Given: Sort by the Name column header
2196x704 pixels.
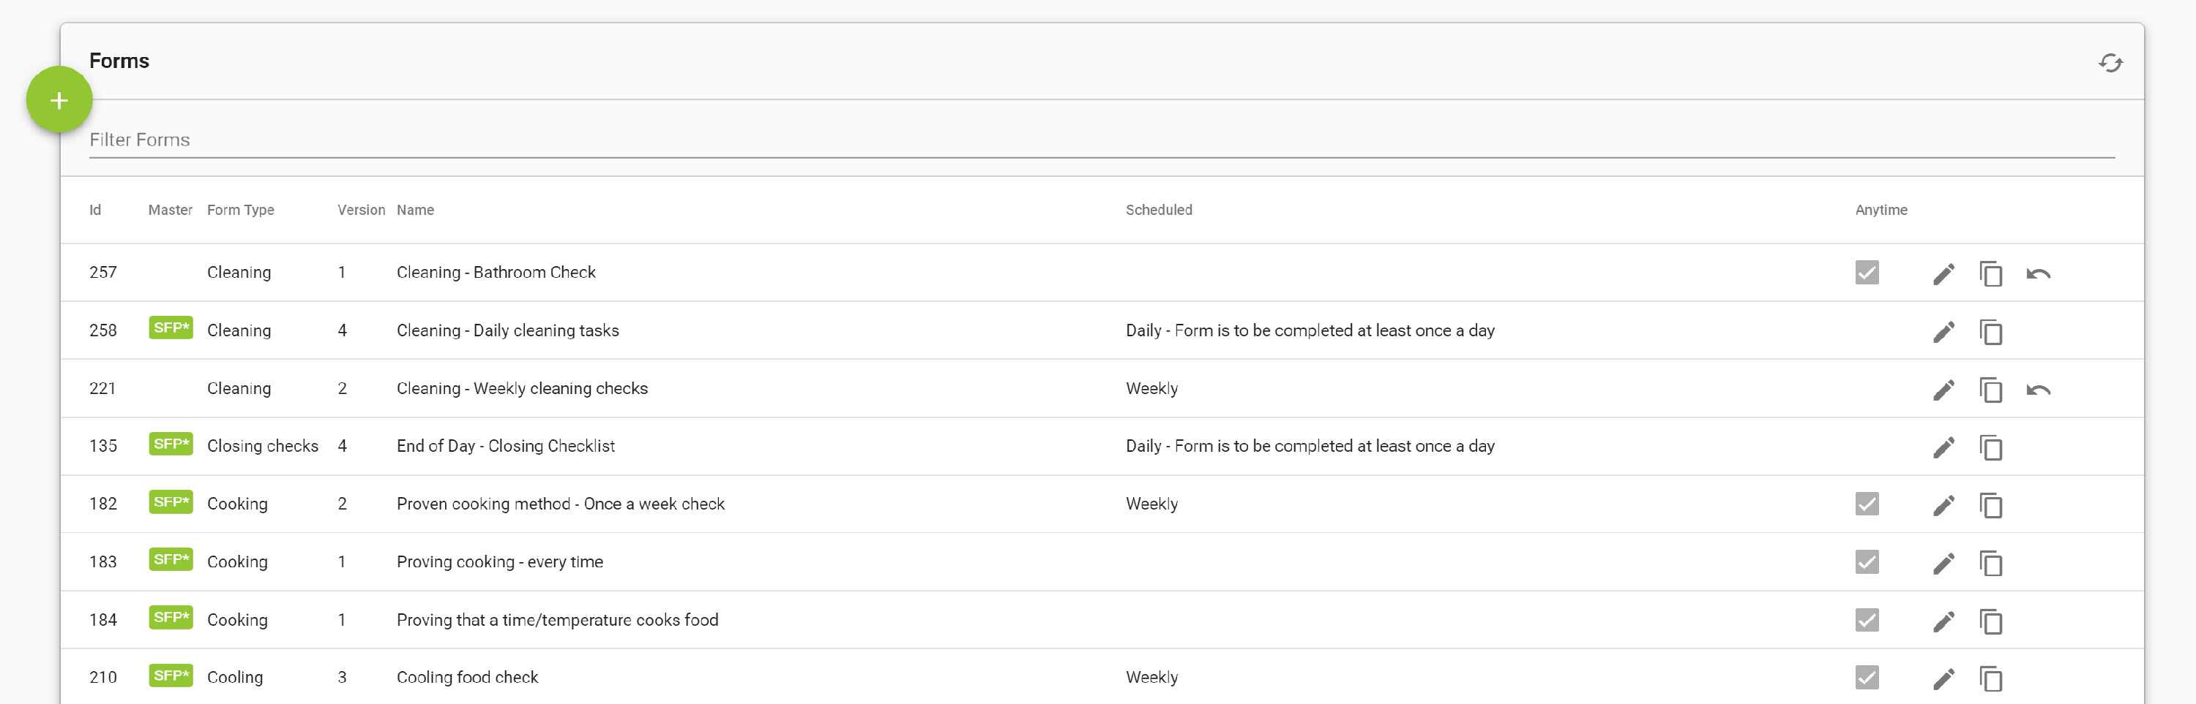Looking at the screenshot, I should pyautogui.click(x=415, y=209).
